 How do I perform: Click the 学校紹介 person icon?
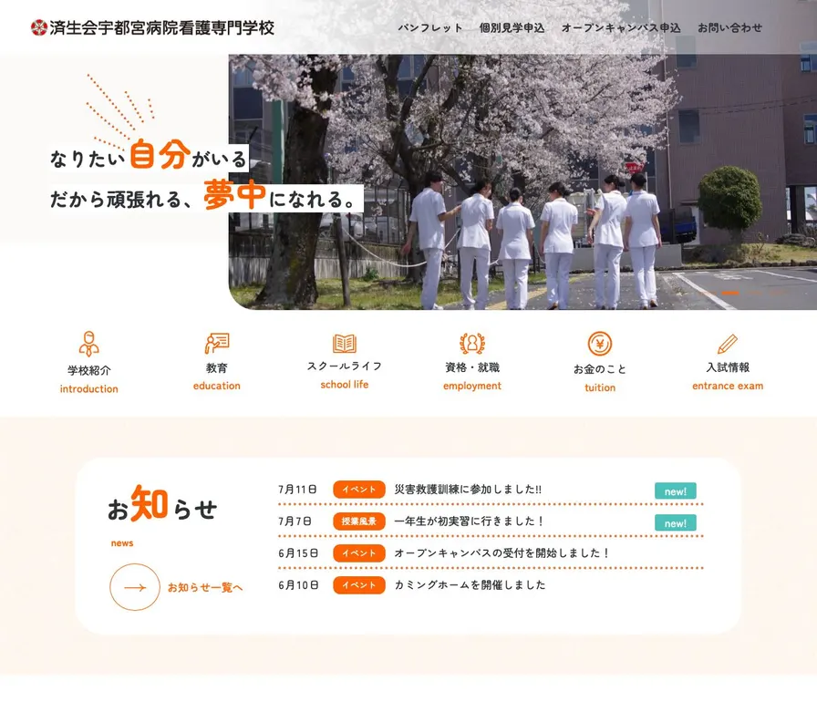(x=88, y=344)
